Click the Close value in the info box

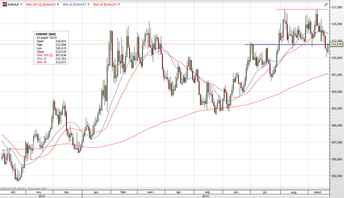(x=61, y=52)
